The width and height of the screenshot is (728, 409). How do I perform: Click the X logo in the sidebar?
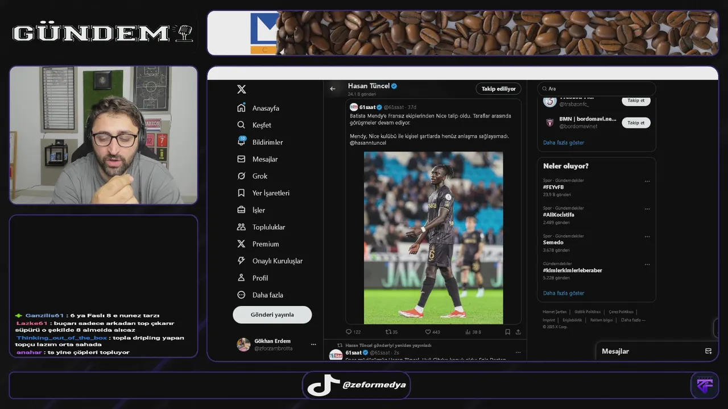(x=241, y=89)
